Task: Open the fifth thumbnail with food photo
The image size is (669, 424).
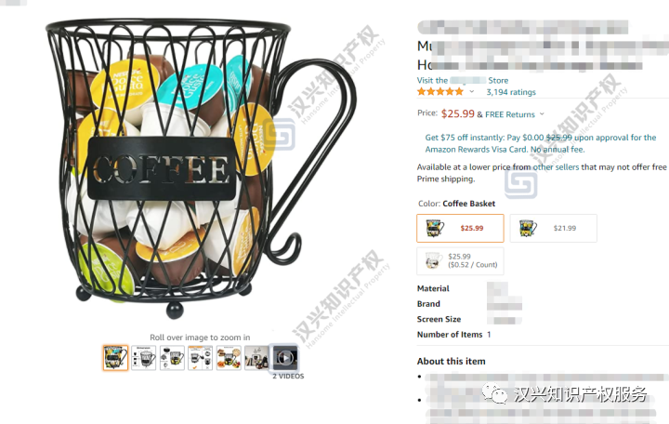Action: [x=229, y=357]
